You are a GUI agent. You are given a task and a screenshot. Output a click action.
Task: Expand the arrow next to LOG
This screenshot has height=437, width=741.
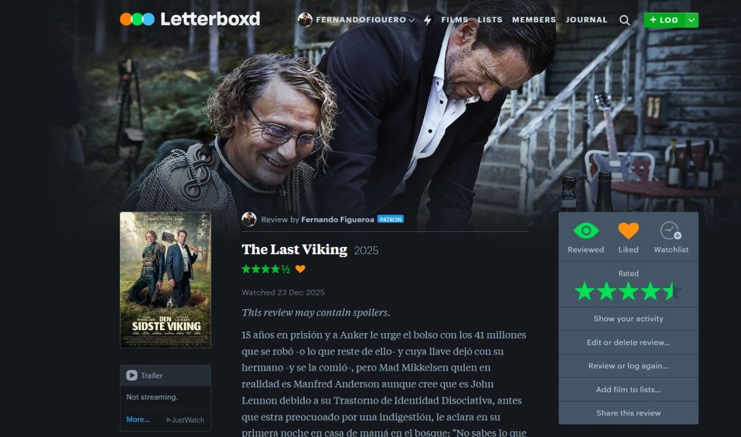click(x=691, y=20)
